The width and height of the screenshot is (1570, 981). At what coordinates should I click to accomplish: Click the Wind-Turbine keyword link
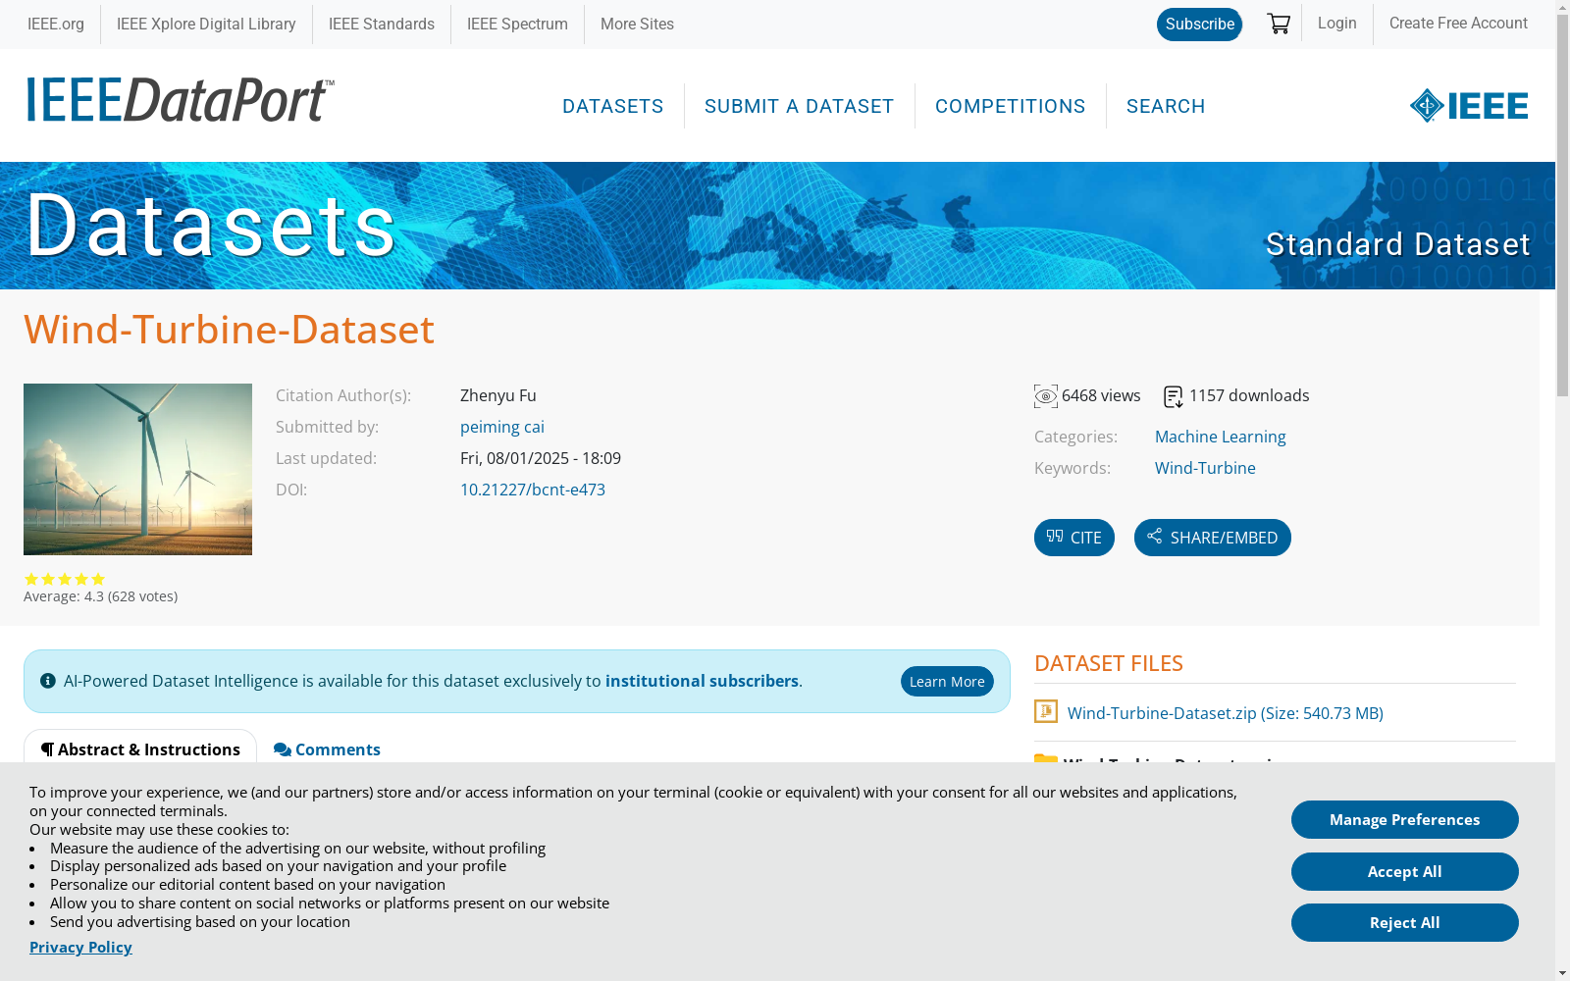tap(1205, 468)
